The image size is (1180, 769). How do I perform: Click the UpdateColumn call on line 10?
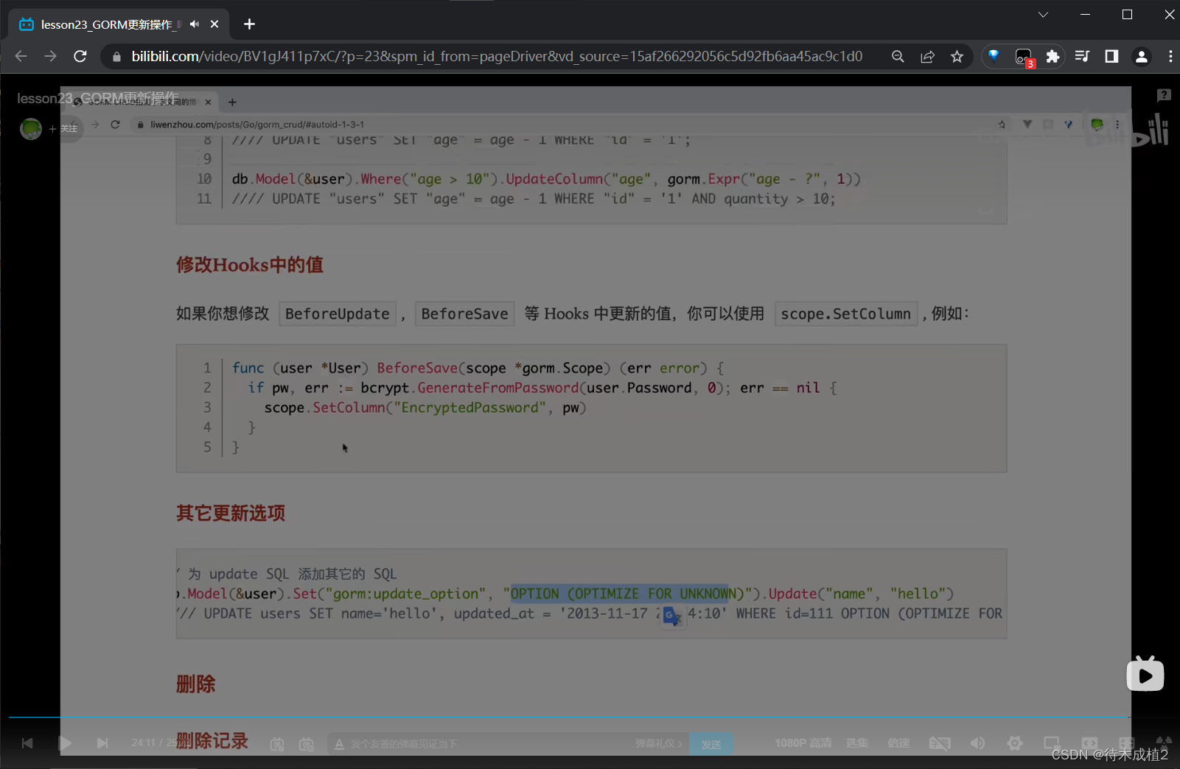click(554, 179)
